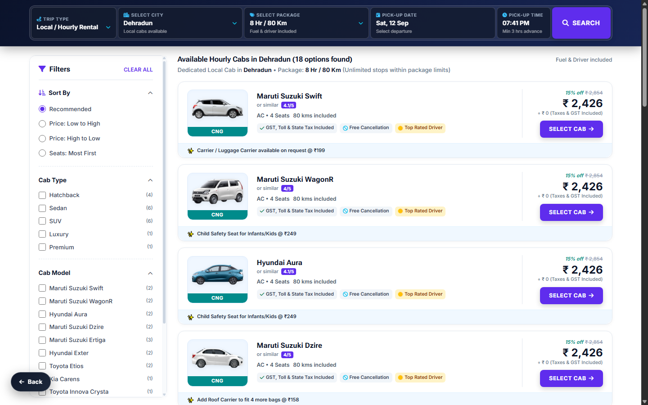Check the Hatchback cab type filter
648x405 pixels.
pos(42,195)
